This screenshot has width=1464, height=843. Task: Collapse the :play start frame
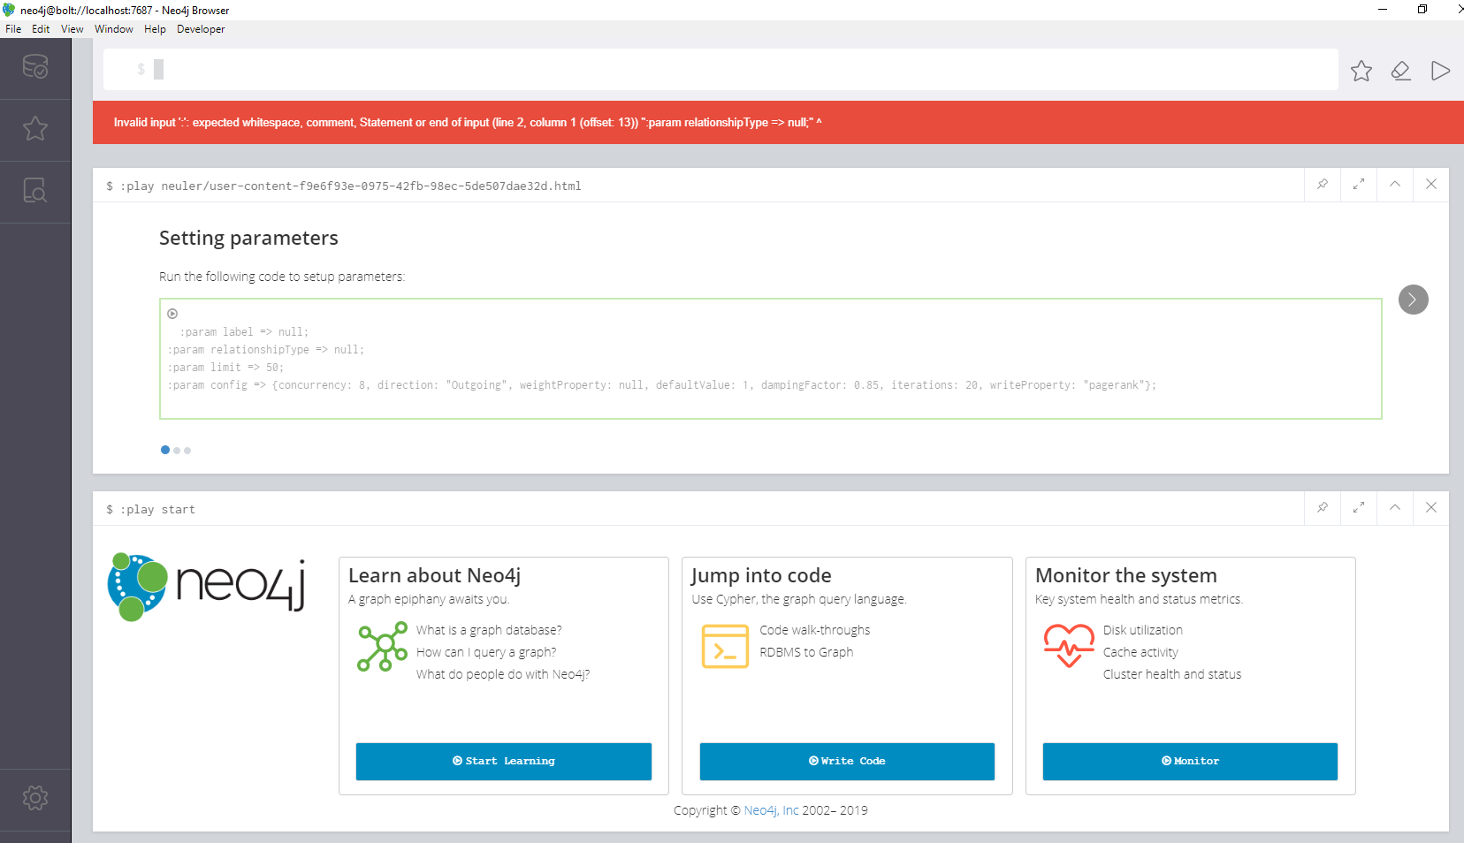click(1395, 508)
